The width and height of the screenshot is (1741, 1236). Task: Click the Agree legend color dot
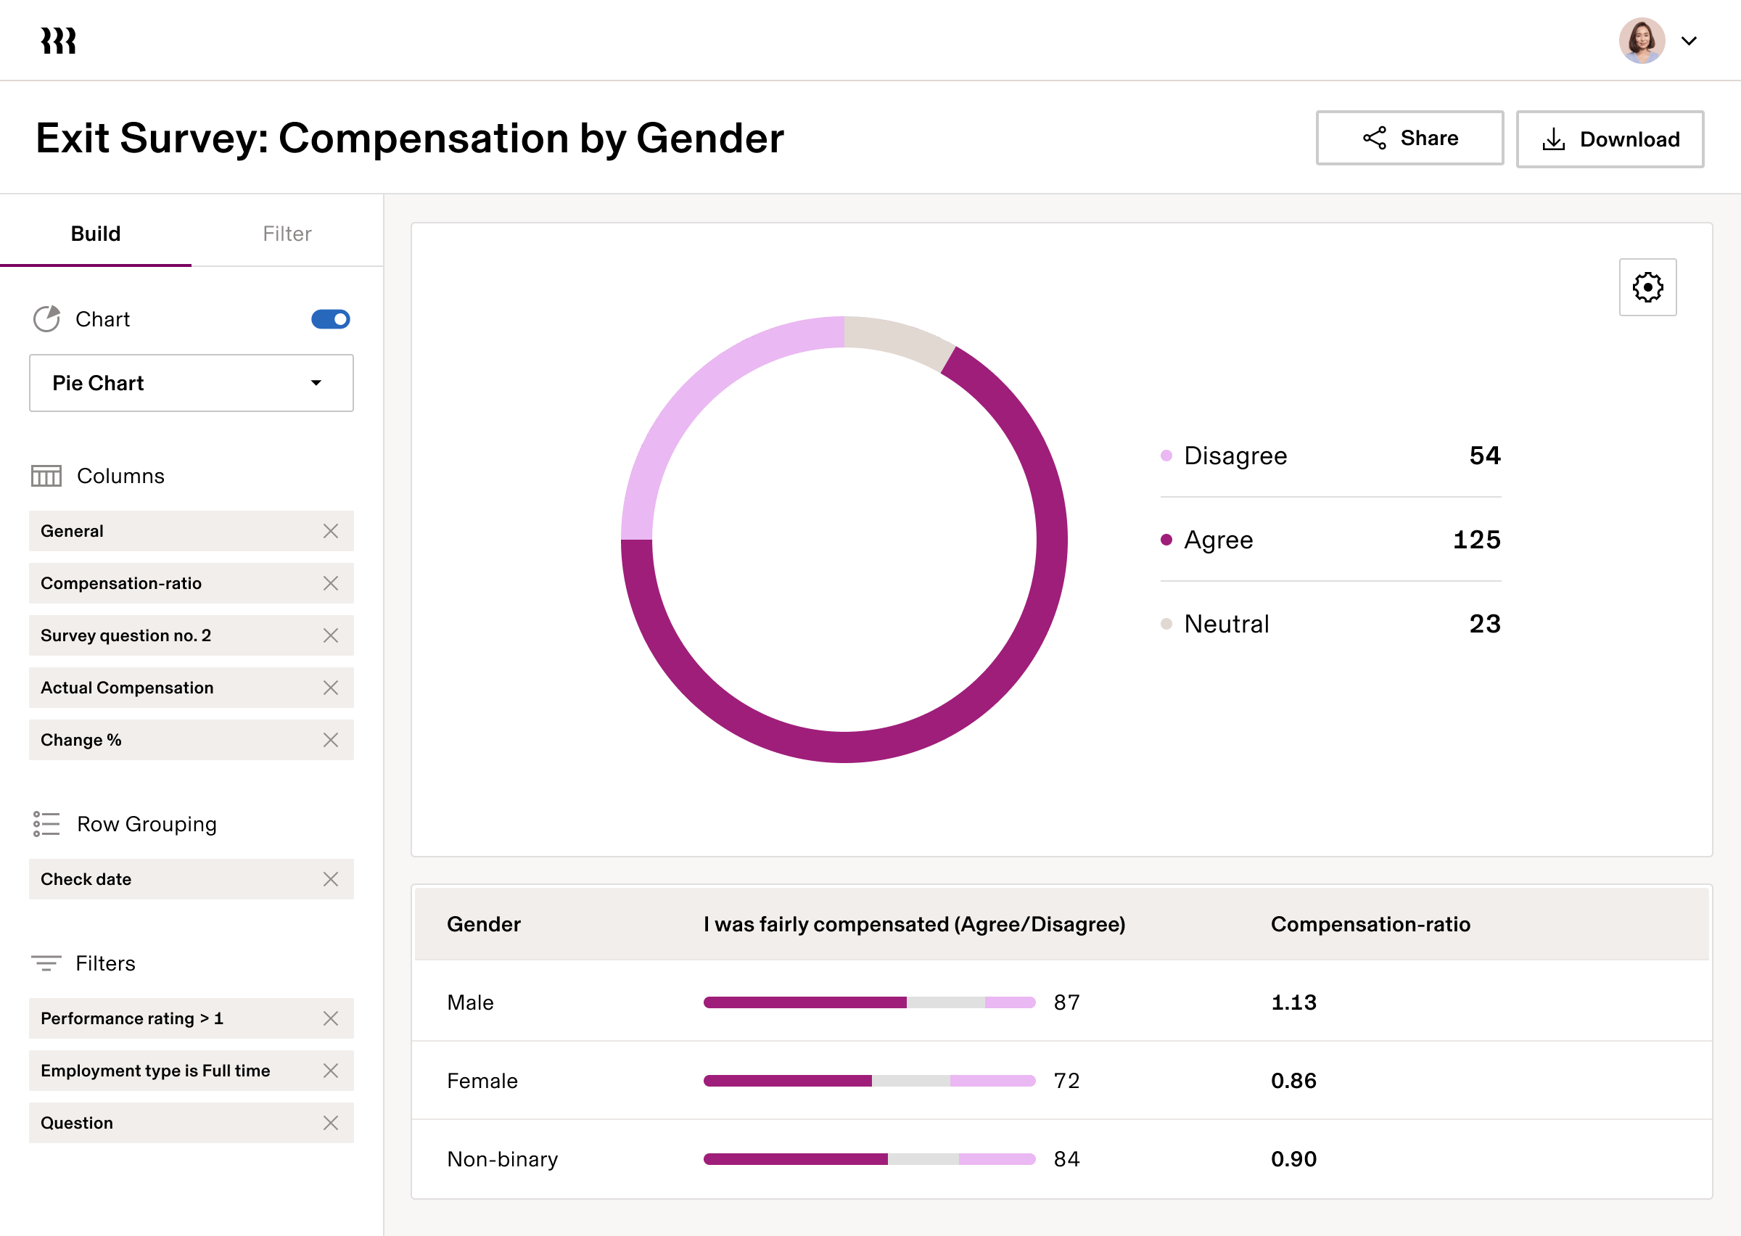1165,540
